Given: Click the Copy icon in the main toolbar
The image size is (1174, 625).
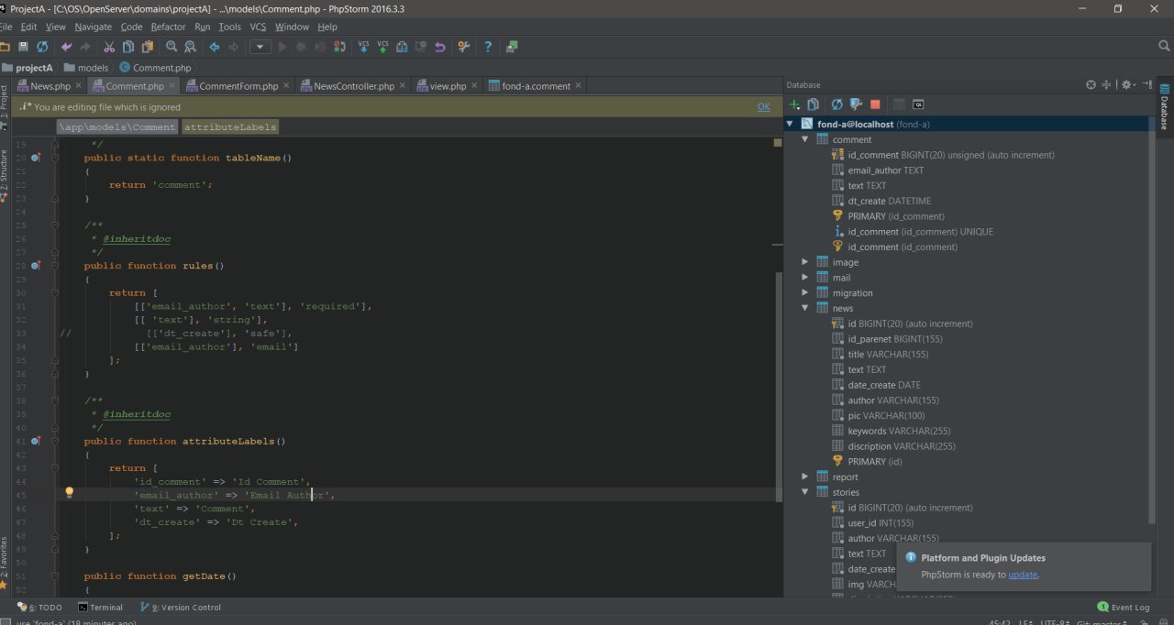Looking at the screenshot, I should [128, 47].
